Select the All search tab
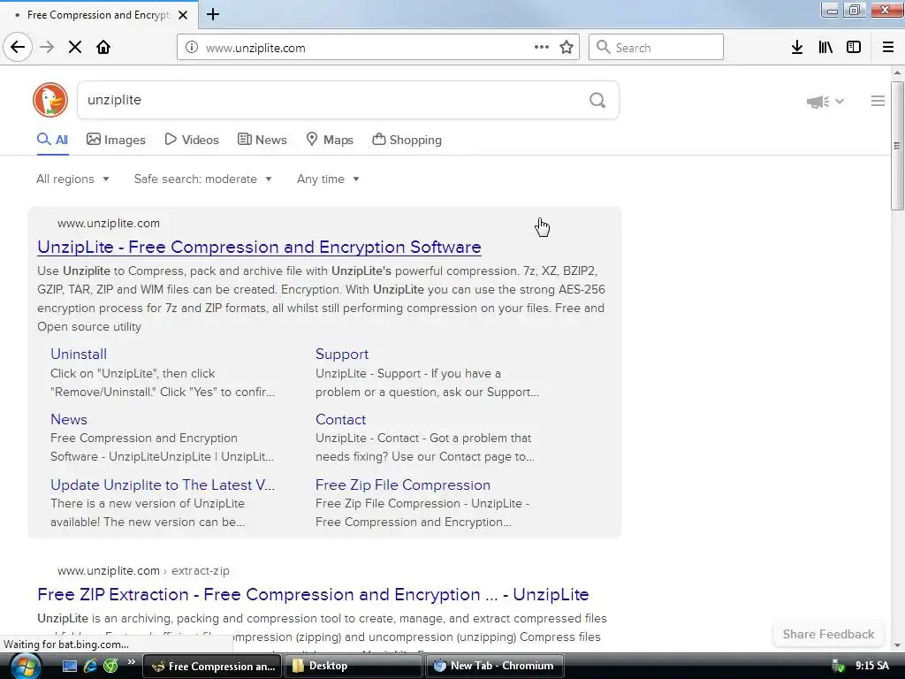The image size is (905, 679). click(52, 140)
